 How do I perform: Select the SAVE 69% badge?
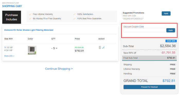tap(171, 41)
